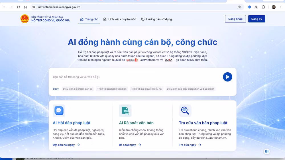Click the AI đồng hành cùng cán bộ headline
The width and height of the screenshot is (285, 160).
pos(142,42)
